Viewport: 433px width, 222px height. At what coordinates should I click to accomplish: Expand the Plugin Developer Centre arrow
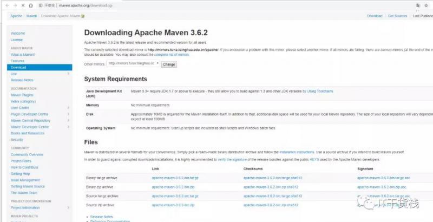click(x=69, y=114)
